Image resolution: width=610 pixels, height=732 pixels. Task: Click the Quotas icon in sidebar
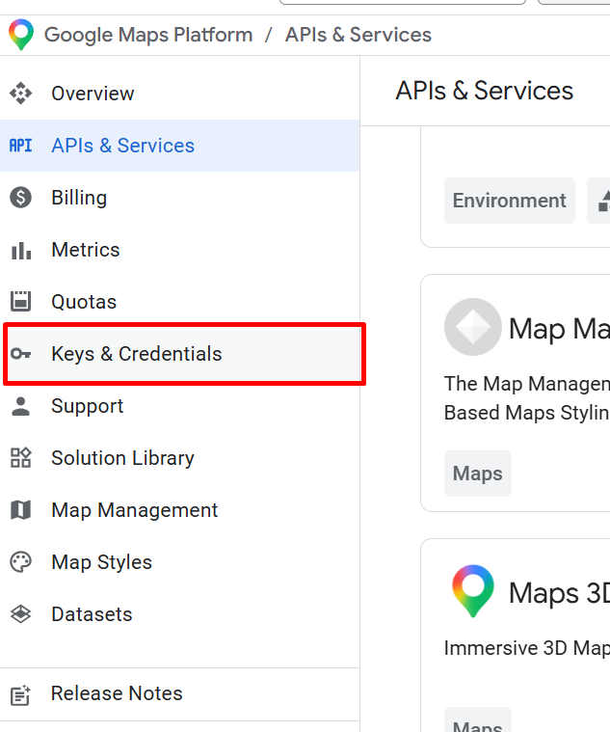click(x=20, y=302)
